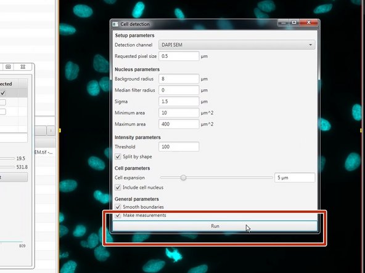Edit the Minimum area field

pyautogui.click(x=179, y=113)
